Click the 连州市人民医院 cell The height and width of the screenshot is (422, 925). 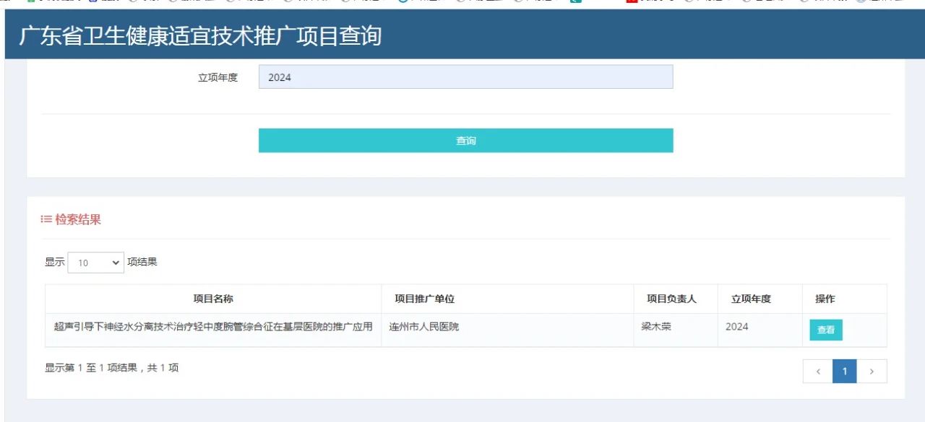tap(424, 327)
